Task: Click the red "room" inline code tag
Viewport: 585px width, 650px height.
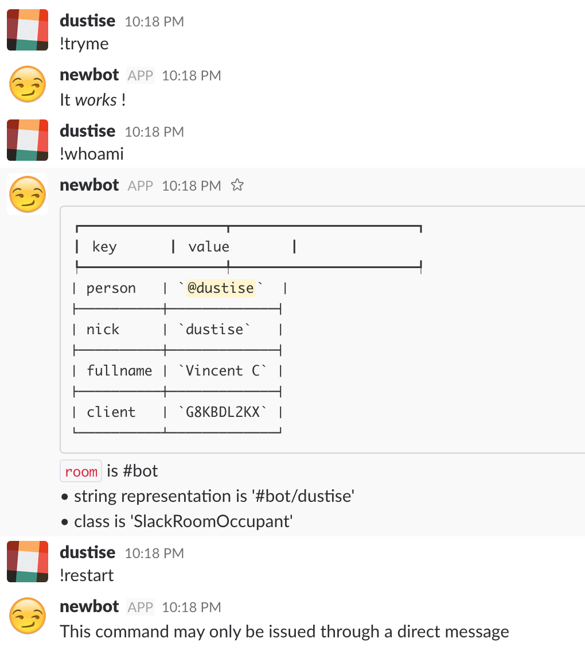Action: point(81,471)
